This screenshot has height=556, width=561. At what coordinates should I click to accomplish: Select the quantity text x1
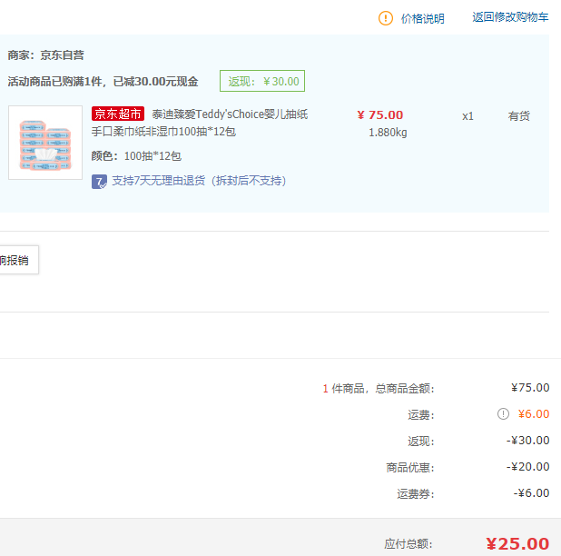point(467,116)
